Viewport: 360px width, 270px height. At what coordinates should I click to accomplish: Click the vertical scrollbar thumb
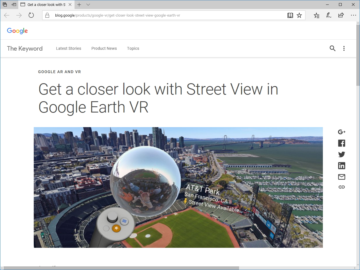(358, 55)
